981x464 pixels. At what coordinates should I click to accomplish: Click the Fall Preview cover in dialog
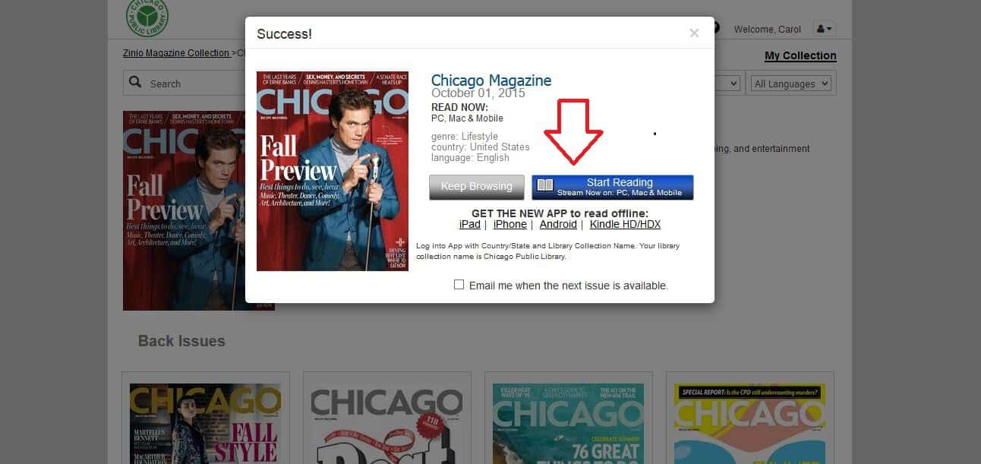[x=333, y=171]
